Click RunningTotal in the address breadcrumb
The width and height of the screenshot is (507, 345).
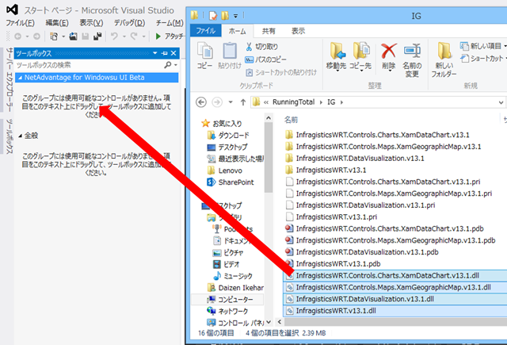pyautogui.click(x=293, y=102)
